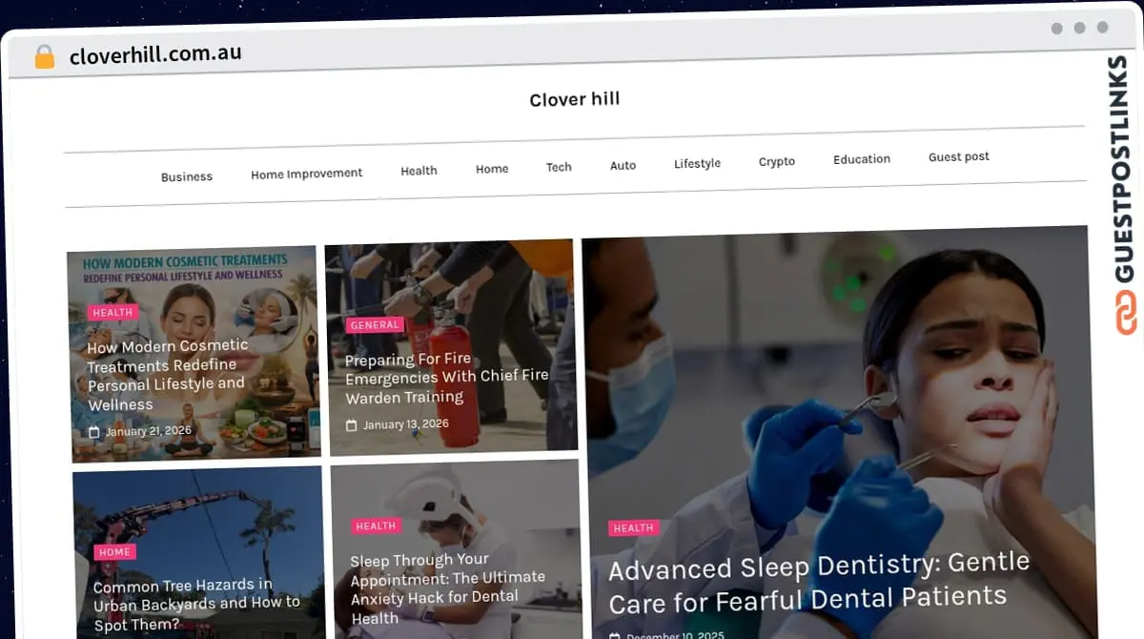Open the Clover hill site title
The image size is (1144, 639).
tap(575, 99)
